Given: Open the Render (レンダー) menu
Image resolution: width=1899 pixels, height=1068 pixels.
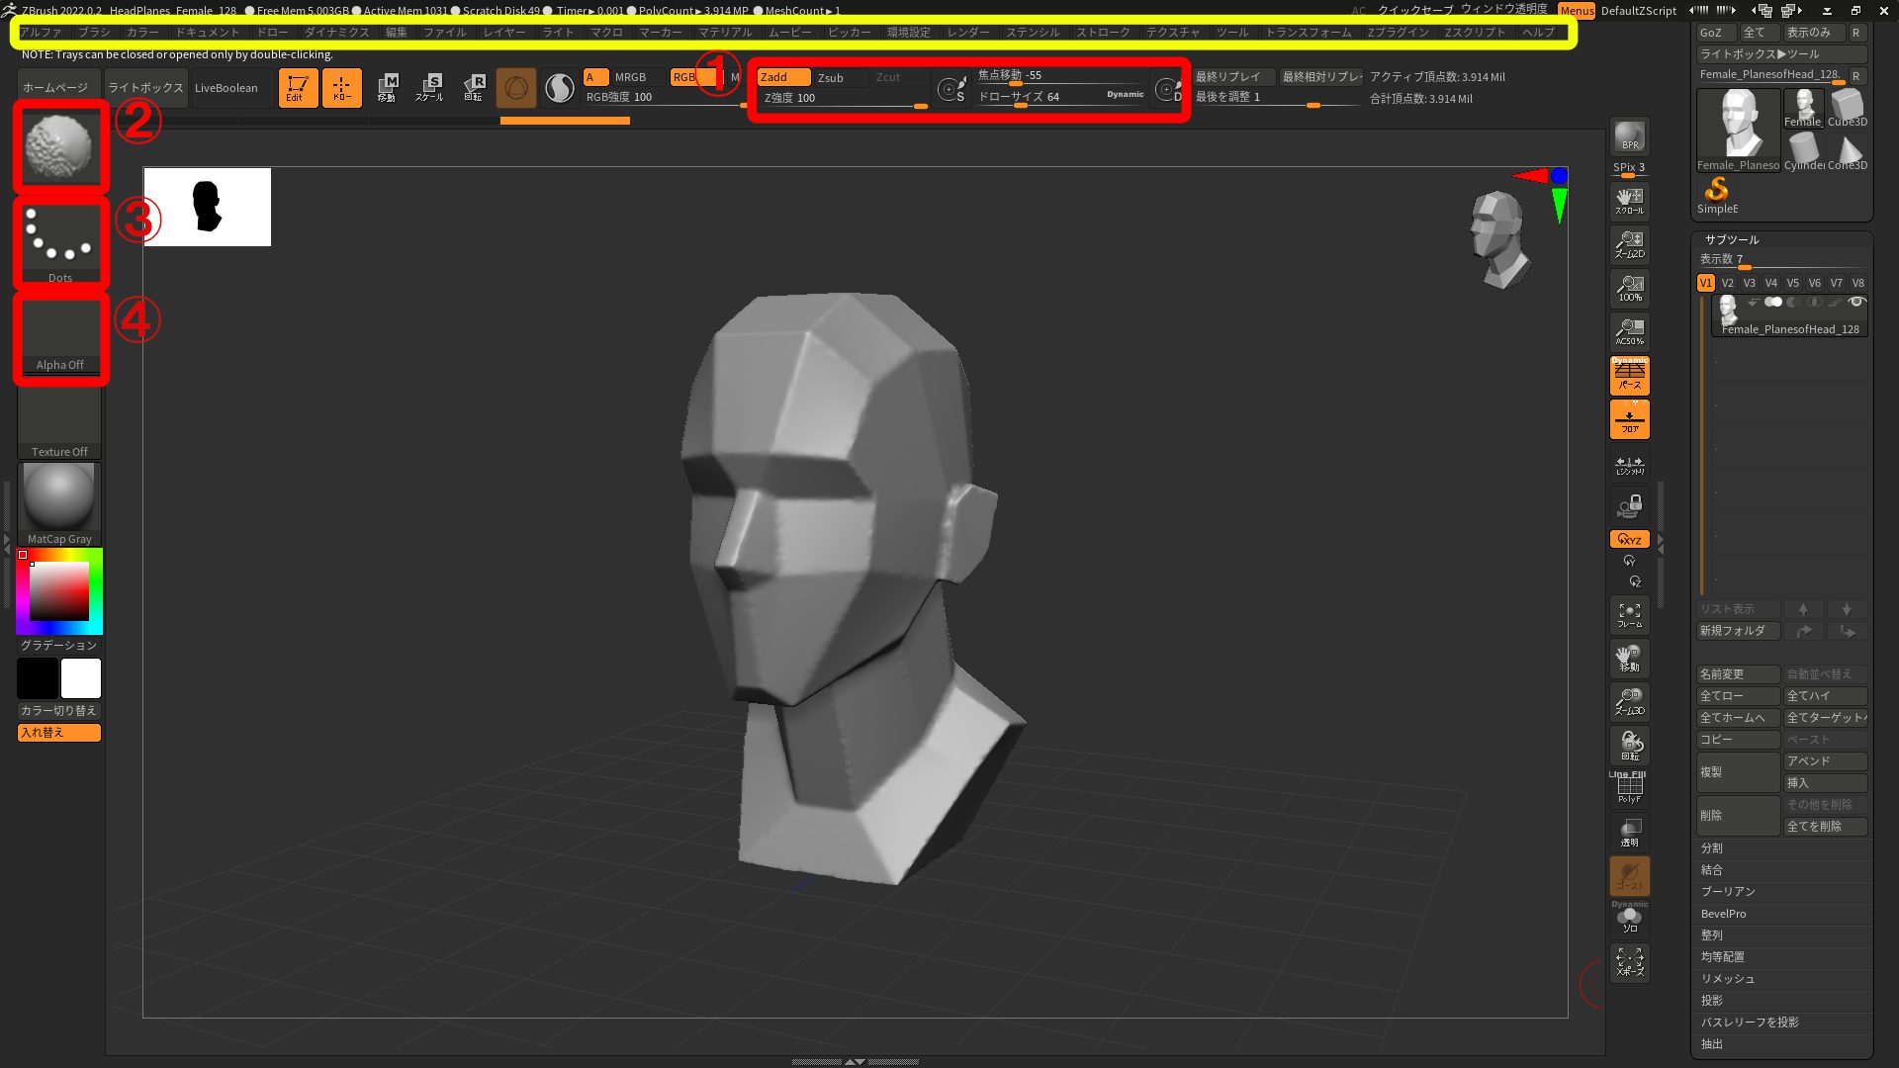Looking at the screenshot, I should pyautogui.click(x=968, y=33).
